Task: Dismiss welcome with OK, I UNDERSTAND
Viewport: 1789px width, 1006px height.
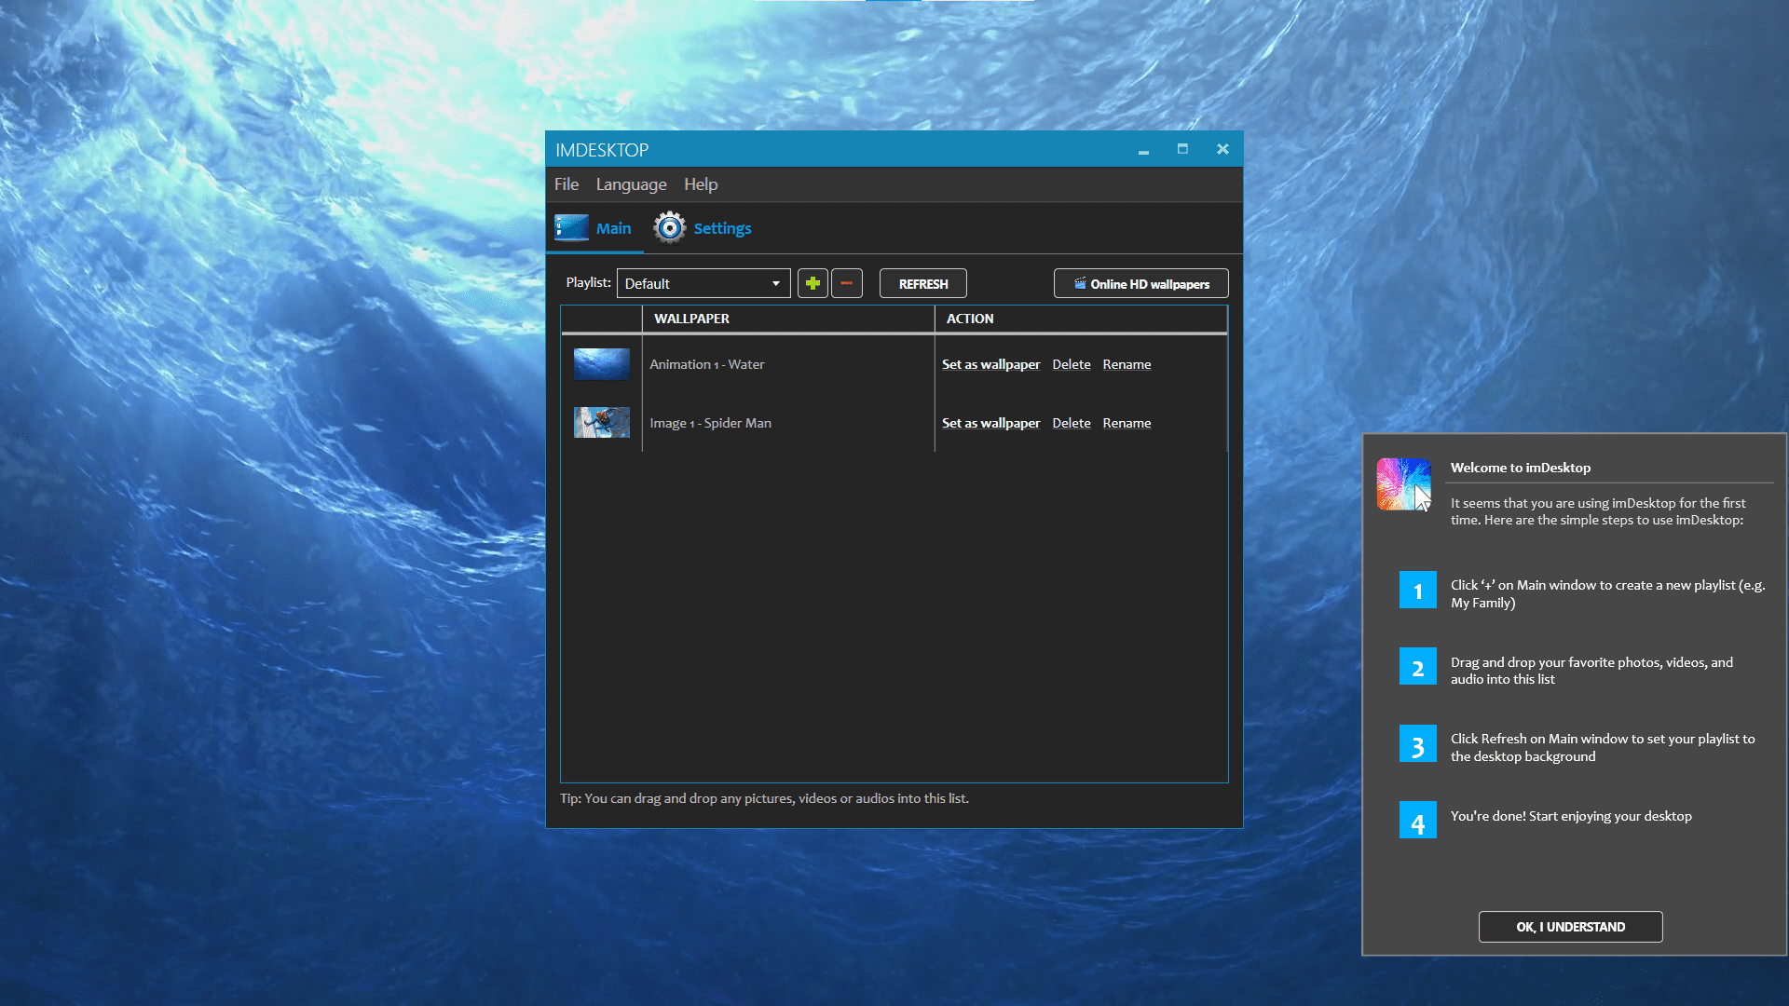Action: tap(1570, 927)
